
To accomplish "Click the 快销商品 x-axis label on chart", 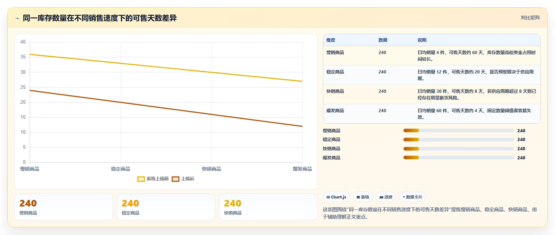I will pos(211,169).
